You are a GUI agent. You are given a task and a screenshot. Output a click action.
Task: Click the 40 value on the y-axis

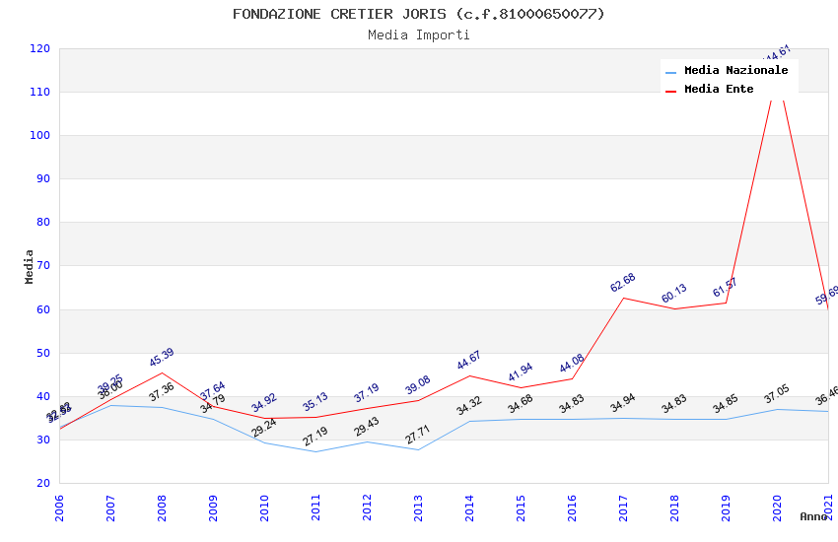pyautogui.click(x=43, y=396)
